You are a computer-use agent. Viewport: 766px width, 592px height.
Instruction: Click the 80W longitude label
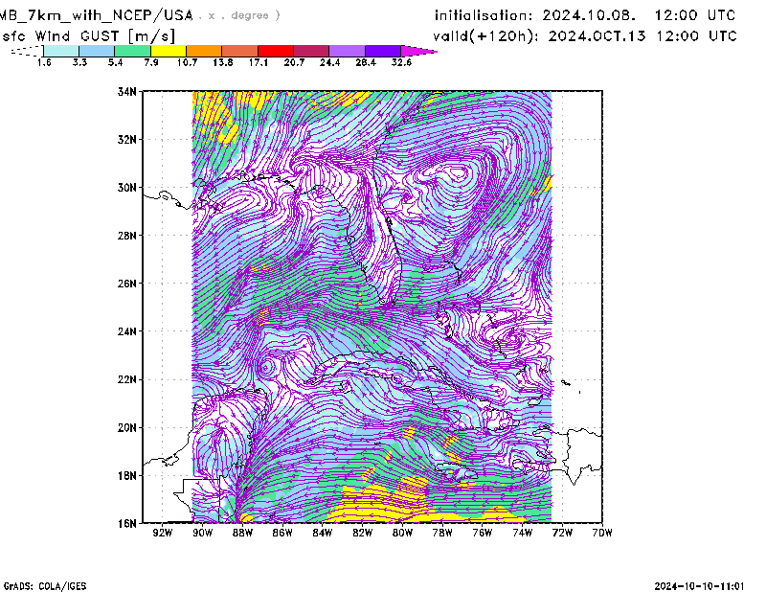coord(402,533)
